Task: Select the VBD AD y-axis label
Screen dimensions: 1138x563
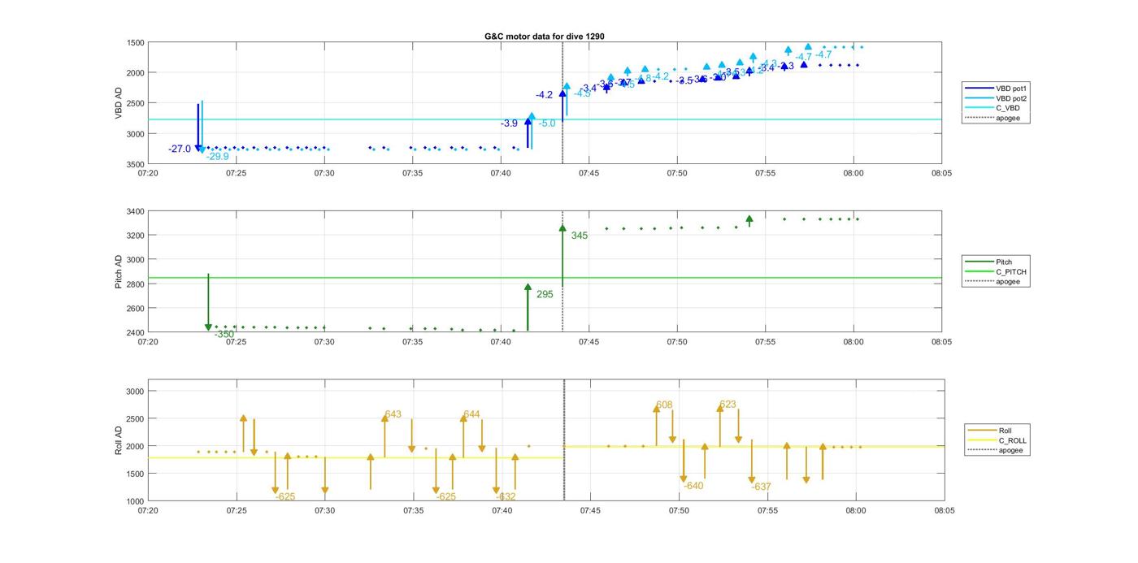Action: tap(119, 103)
